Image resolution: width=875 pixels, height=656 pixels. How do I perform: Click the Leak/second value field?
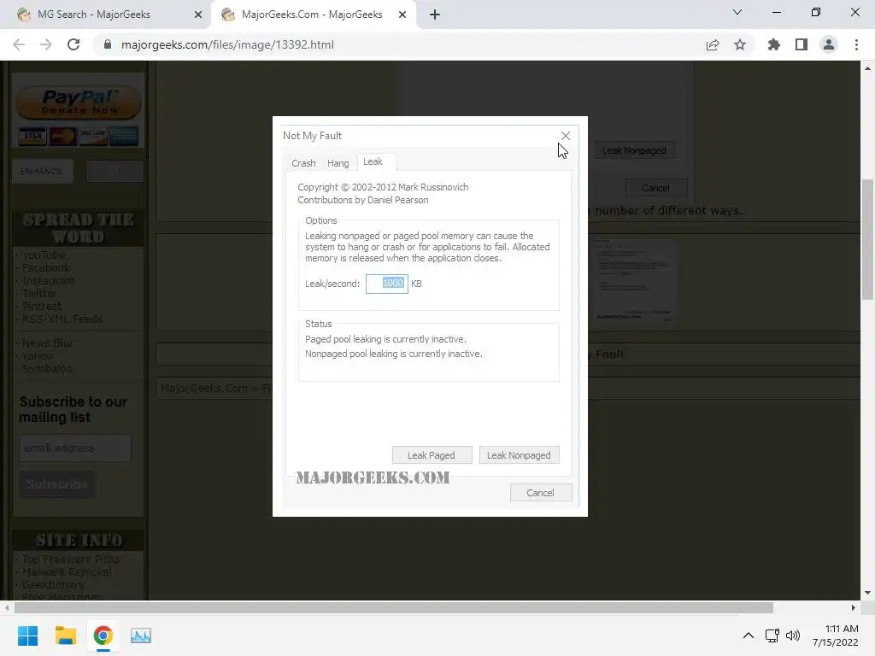pos(387,284)
